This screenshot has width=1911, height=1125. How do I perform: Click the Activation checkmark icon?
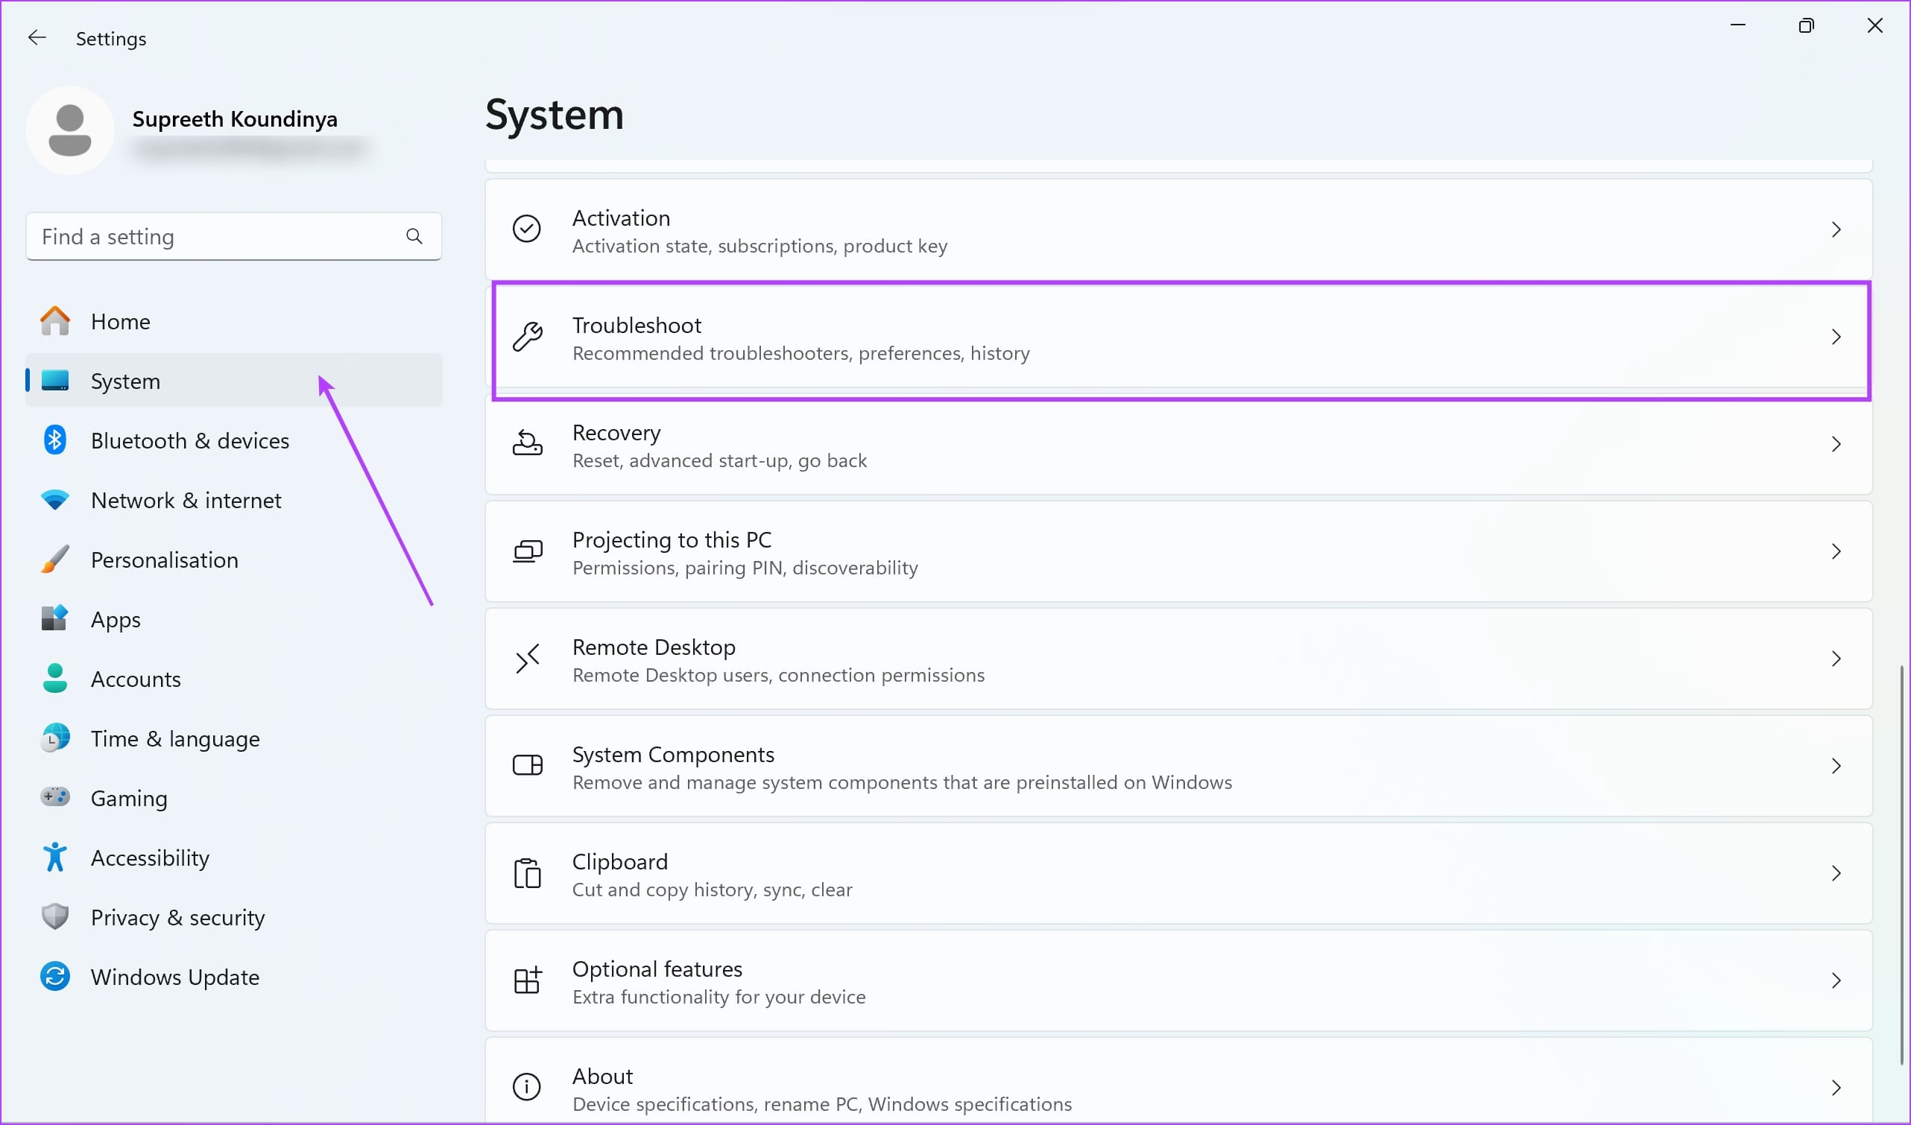pyautogui.click(x=529, y=230)
